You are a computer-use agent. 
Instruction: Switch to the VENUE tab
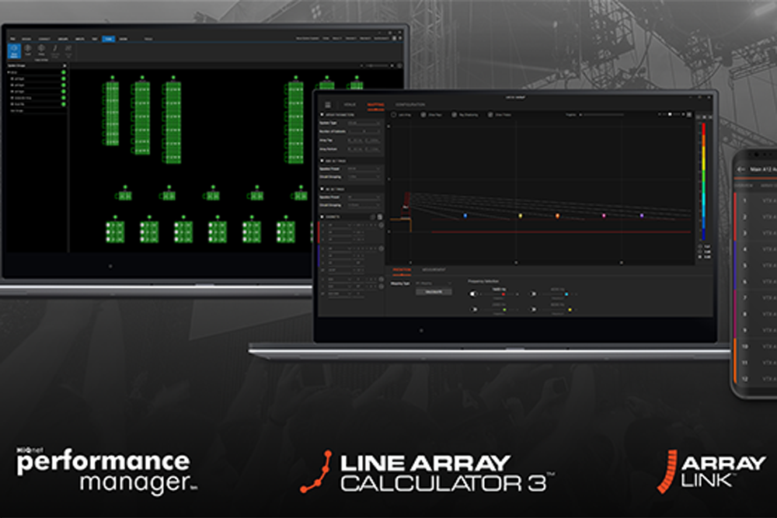coord(350,105)
